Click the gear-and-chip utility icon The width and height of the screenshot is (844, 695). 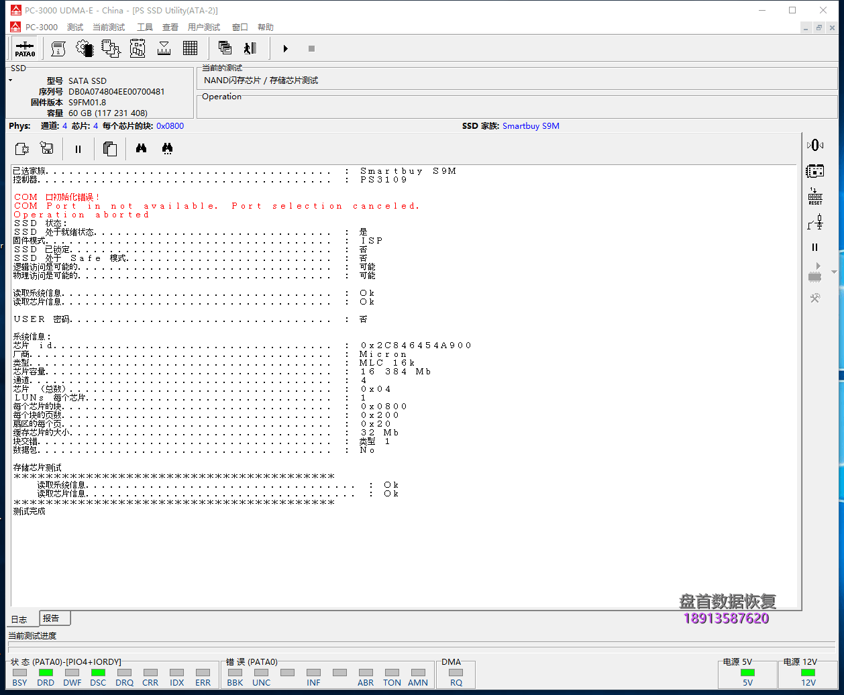pos(85,48)
